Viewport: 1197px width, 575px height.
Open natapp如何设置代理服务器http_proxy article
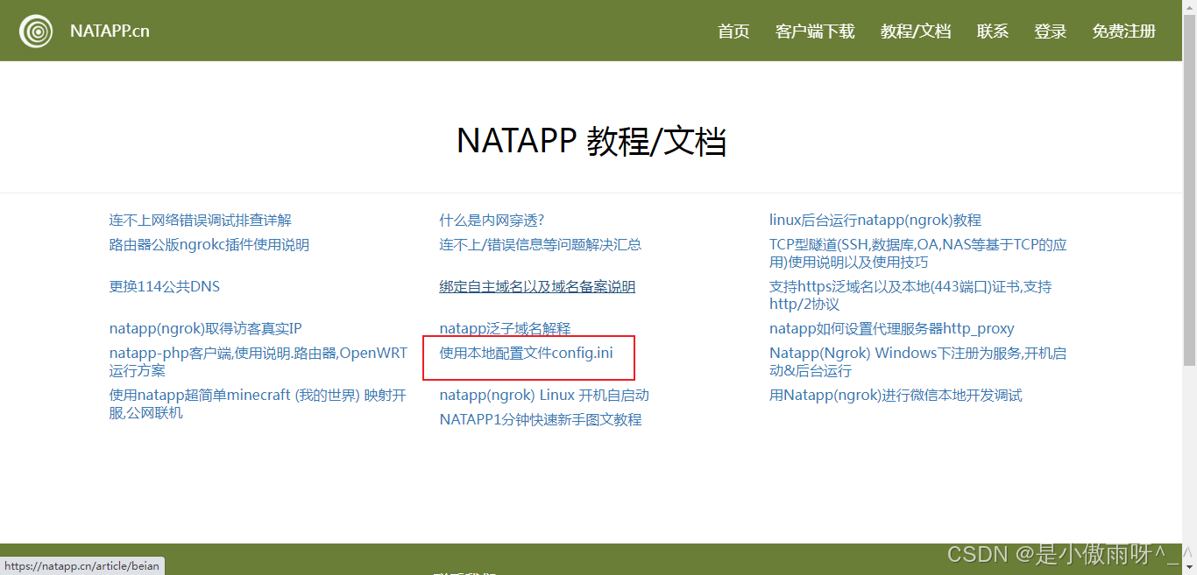892,329
